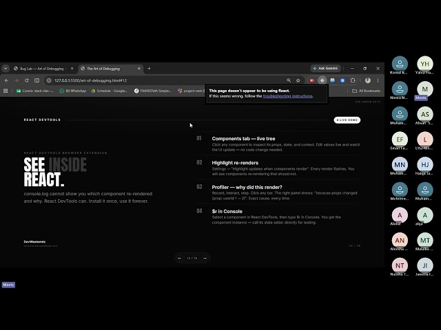Viewport: 441px width, 330px height.
Task: Open the WhatsApp bookmark
Action: click(73, 91)
